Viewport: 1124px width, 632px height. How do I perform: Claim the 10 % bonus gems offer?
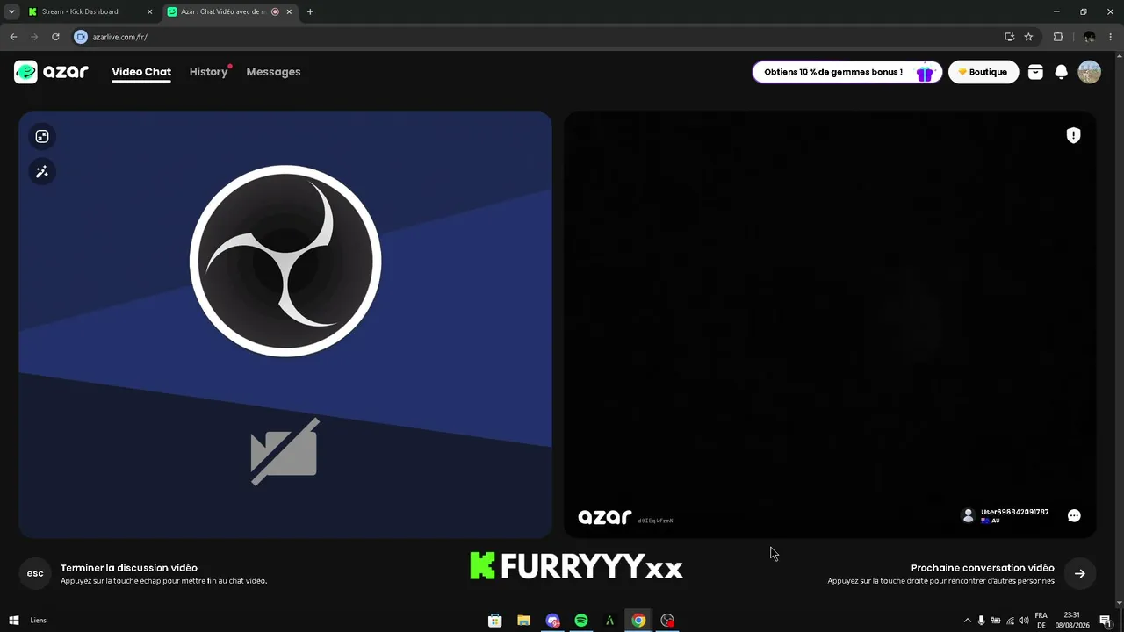point(847,72)
